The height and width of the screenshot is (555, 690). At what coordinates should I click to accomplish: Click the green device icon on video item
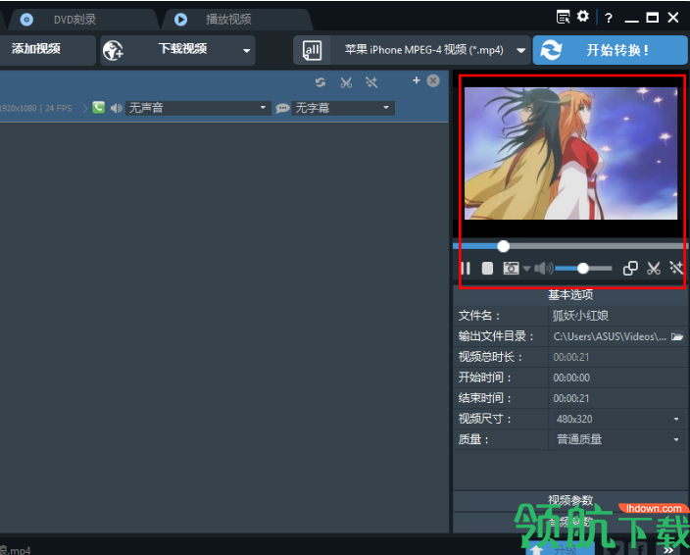99,108
